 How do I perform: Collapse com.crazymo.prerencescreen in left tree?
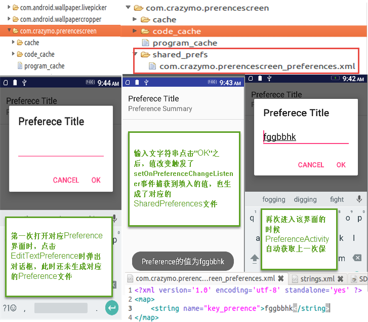click(9, 30)
